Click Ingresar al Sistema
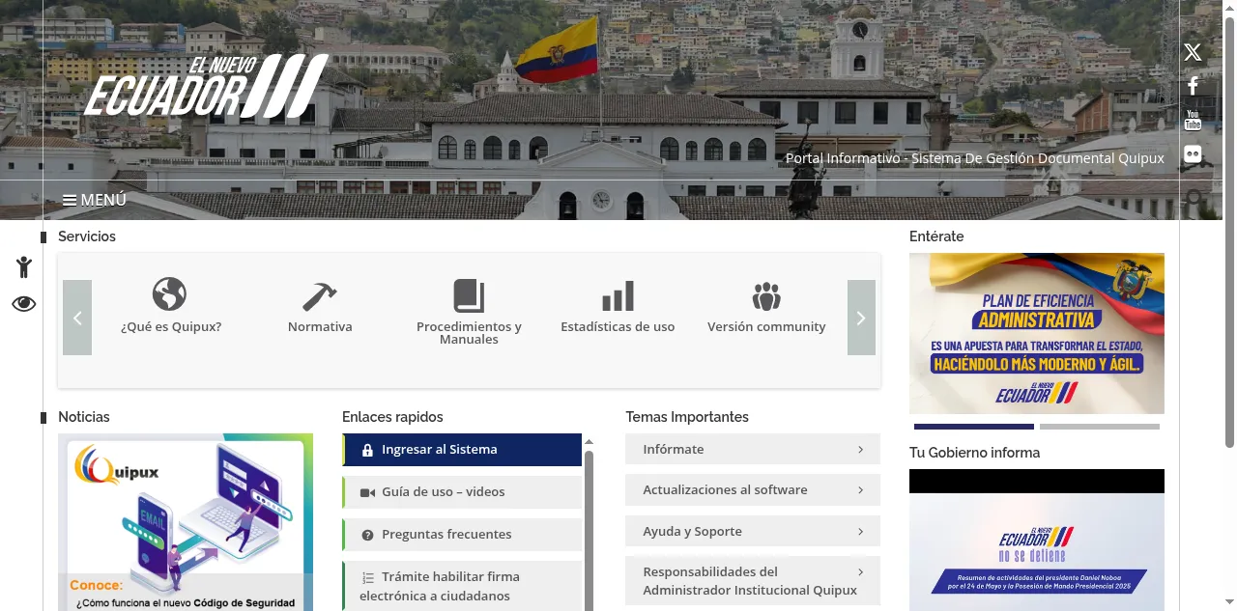Image resolution: width=1237 pixels, height=611 pixels. tap(463, 450)
